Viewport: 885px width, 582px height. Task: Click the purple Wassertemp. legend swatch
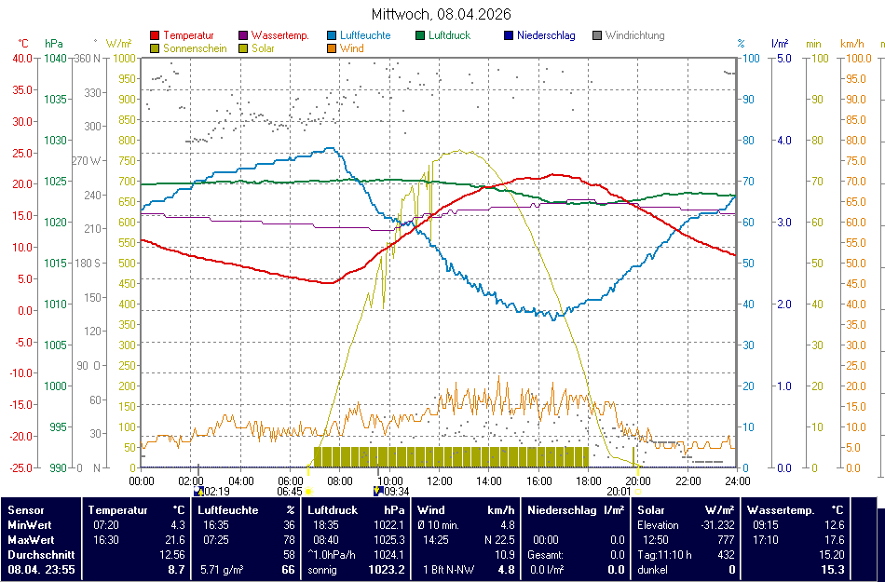(x=244, y=36)
